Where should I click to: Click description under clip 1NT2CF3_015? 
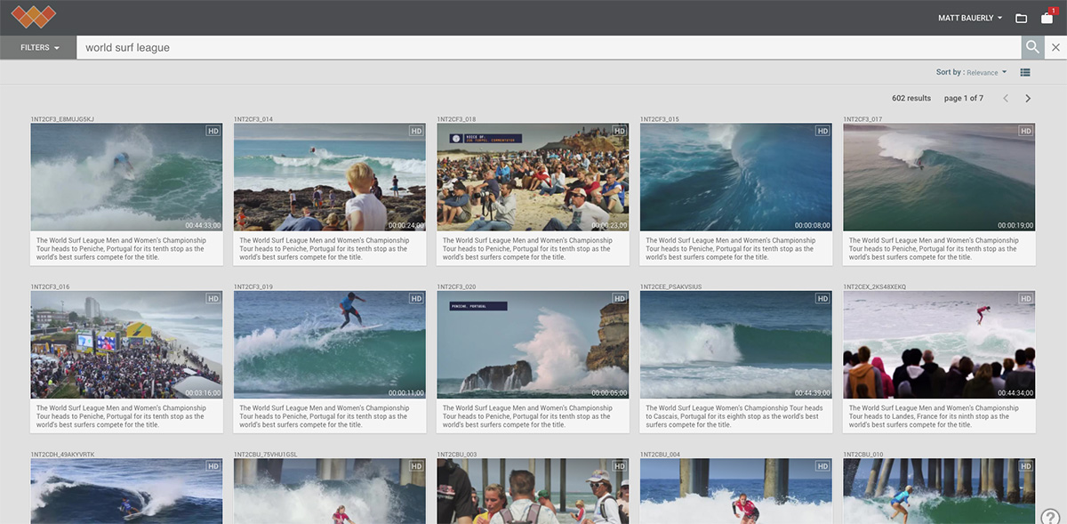731,249
